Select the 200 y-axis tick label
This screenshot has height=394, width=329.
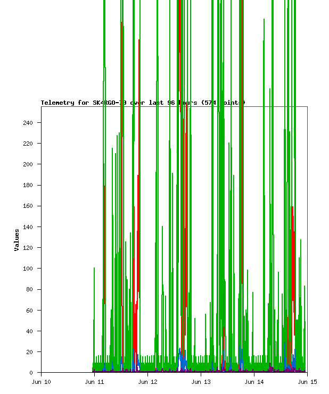coord(28,164)
